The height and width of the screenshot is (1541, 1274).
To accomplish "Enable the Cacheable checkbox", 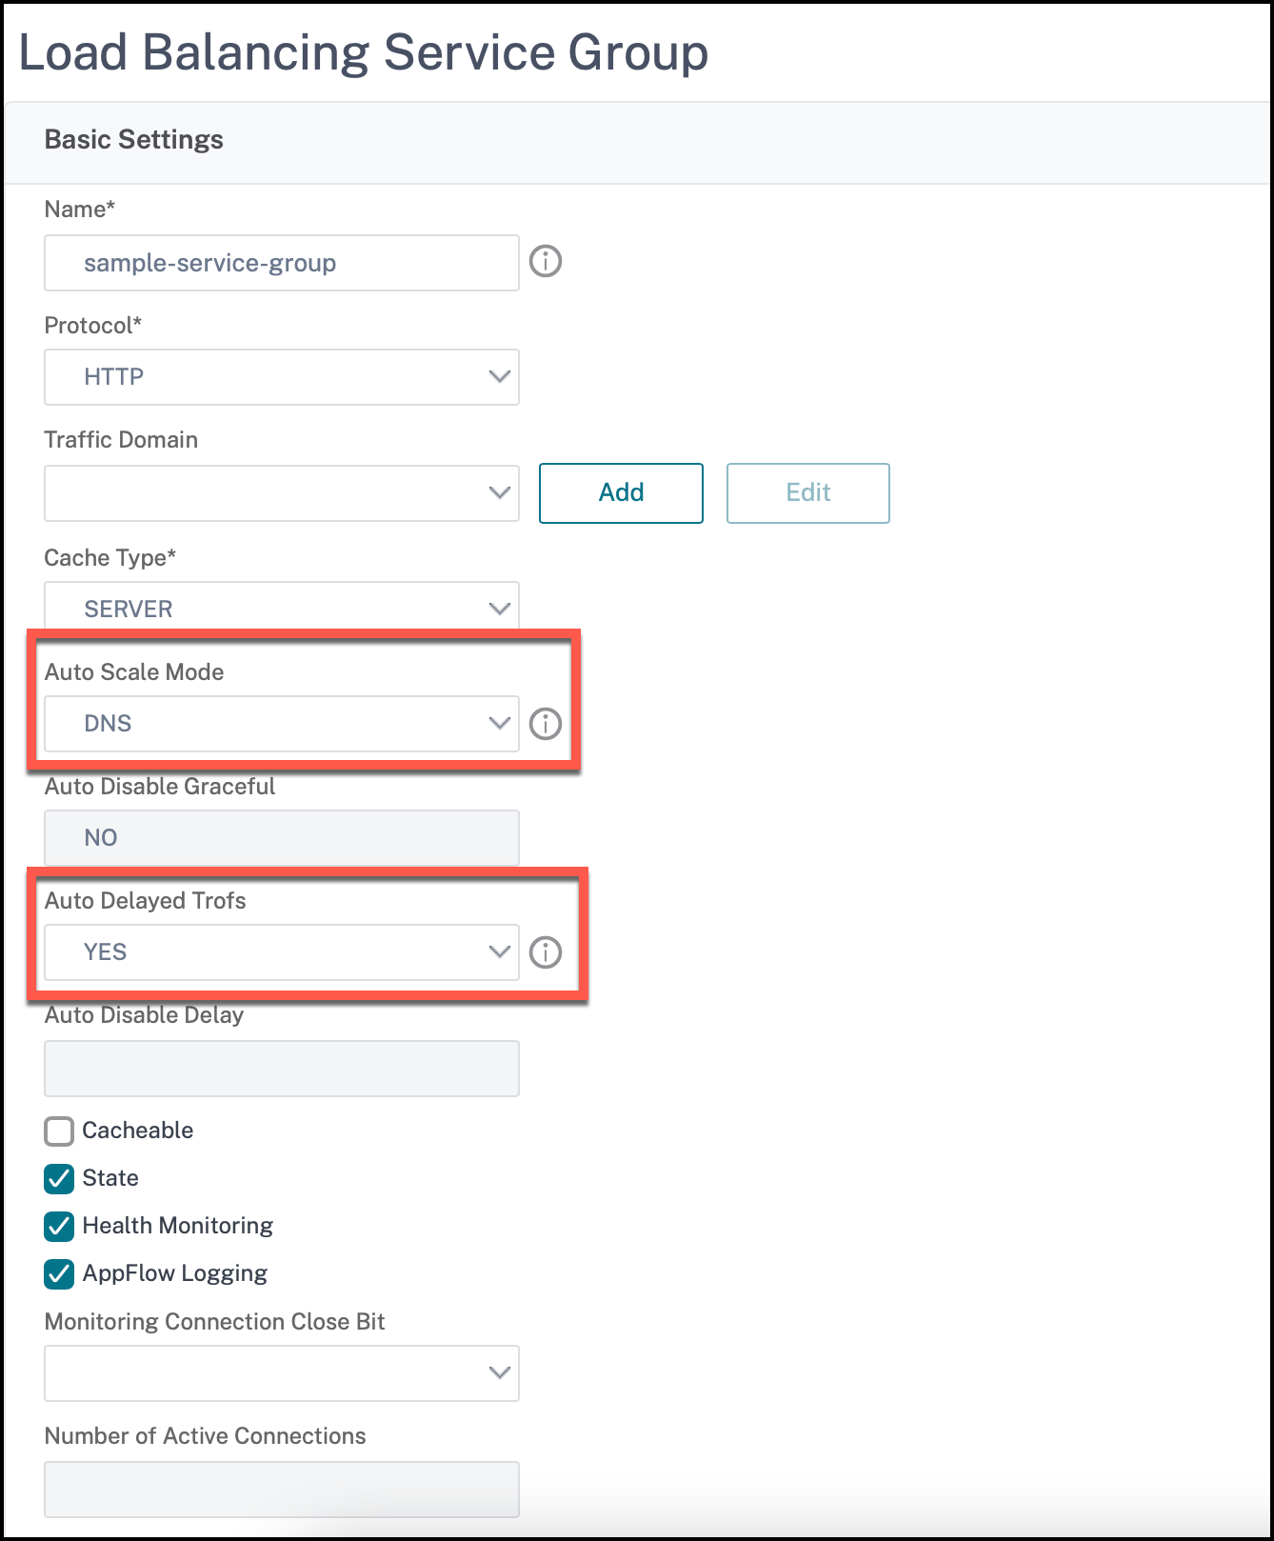I will pos(59,1131).
